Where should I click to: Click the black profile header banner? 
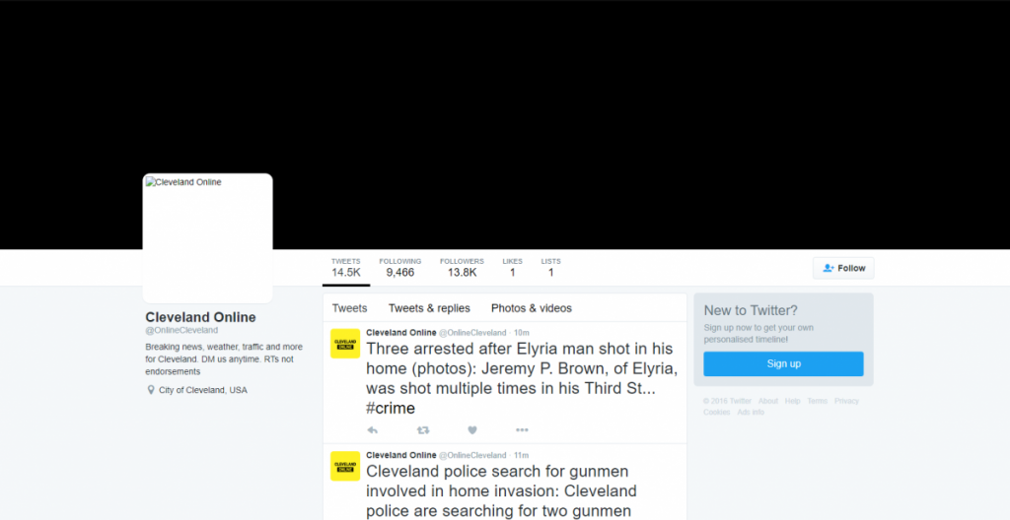(x=505, y=124)
